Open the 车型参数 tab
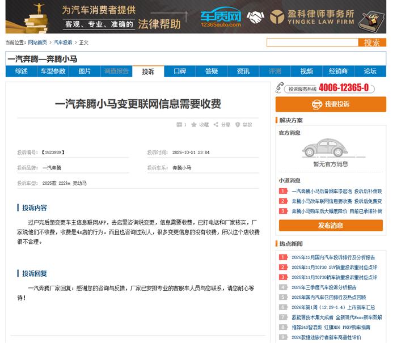The image size is (397, 343). [x=53, y=71]
